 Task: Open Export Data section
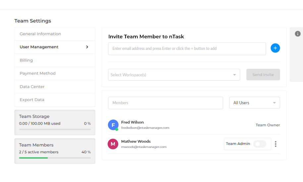[32, 100]
